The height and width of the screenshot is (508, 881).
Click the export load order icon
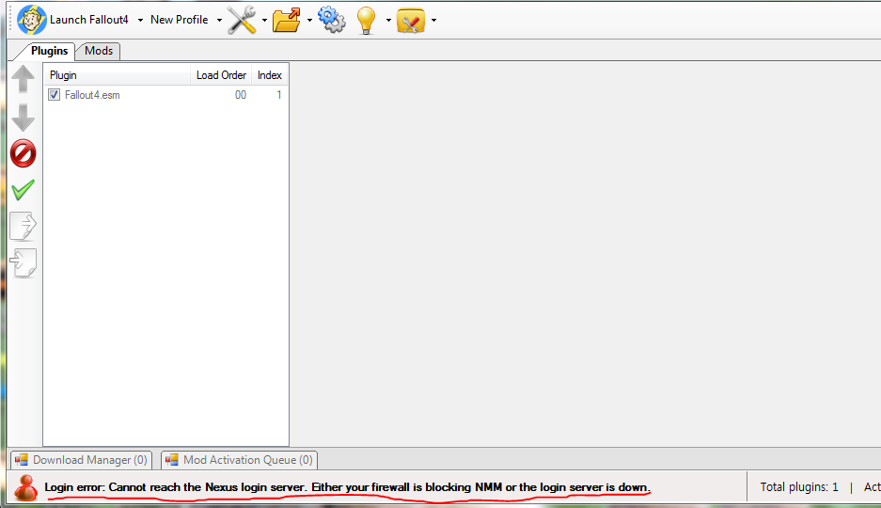(x=23, y=226)
